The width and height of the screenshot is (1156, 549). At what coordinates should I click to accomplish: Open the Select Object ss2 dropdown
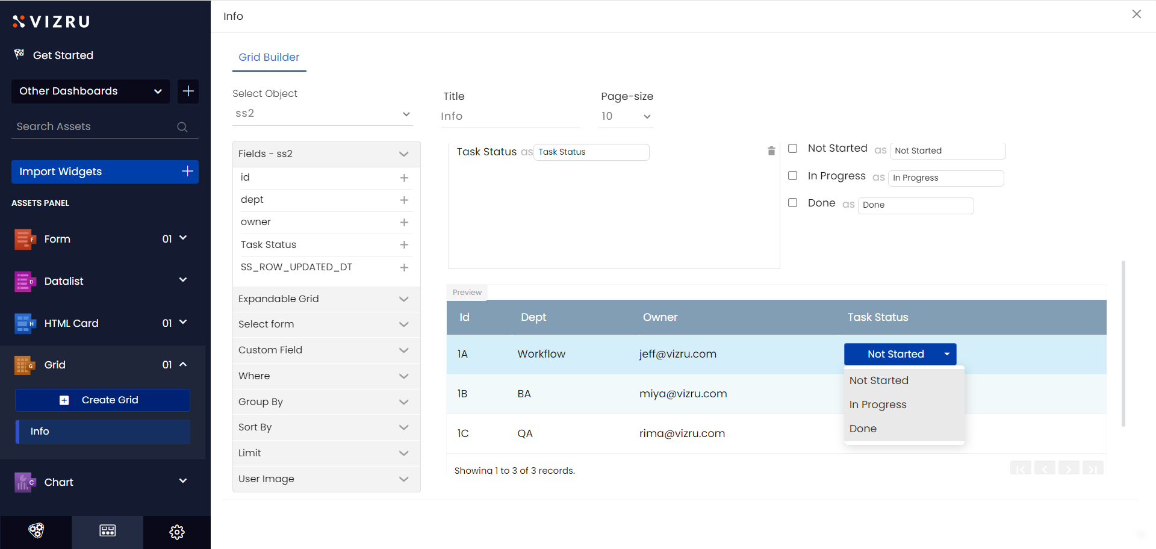322,114
